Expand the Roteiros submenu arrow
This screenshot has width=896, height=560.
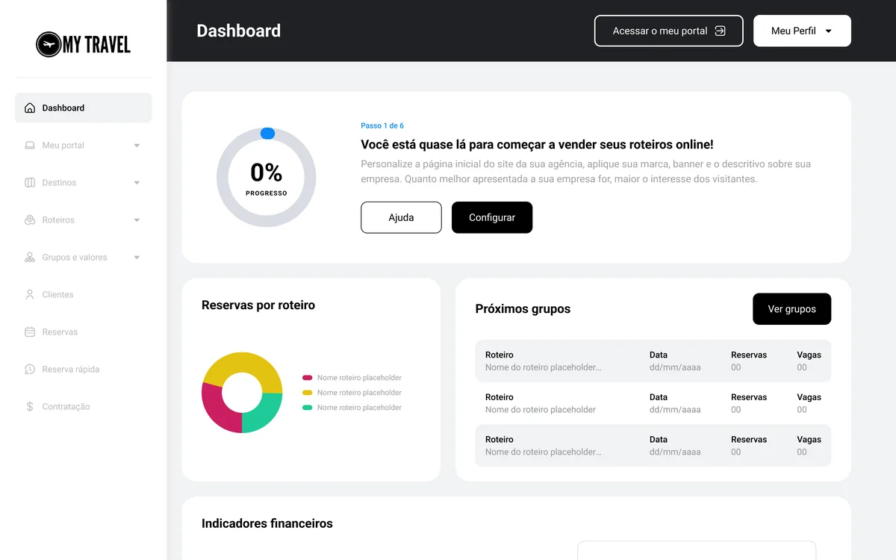[137, 220]
